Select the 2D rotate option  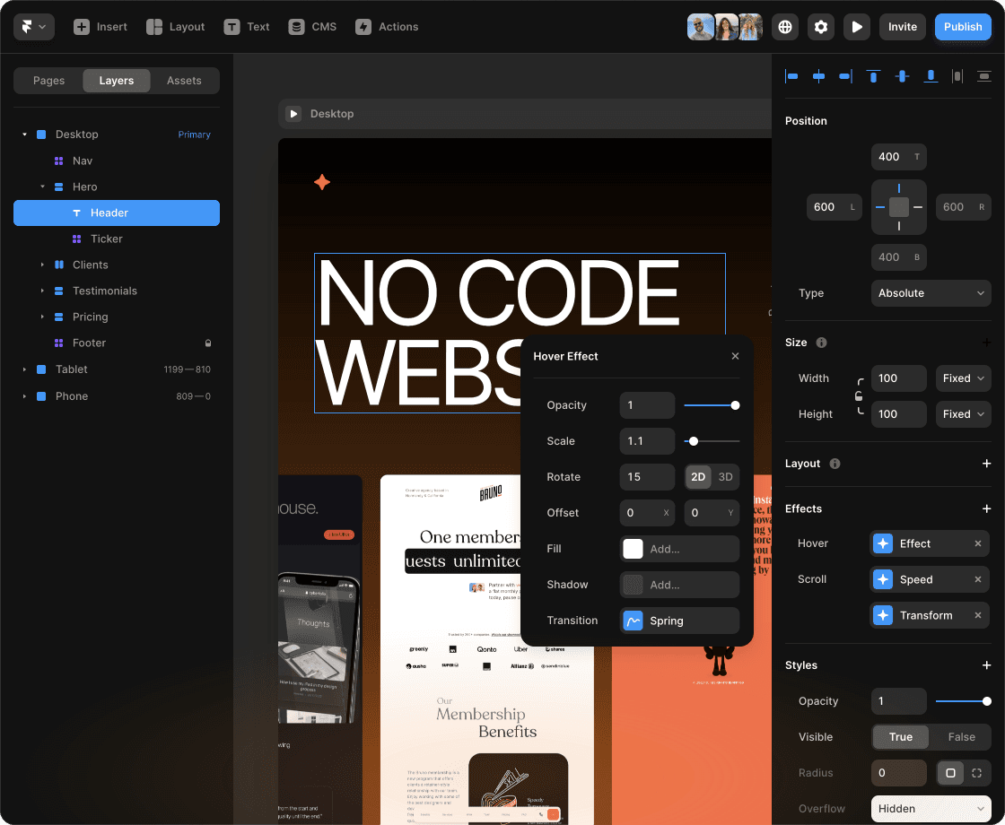coord(698,477)
